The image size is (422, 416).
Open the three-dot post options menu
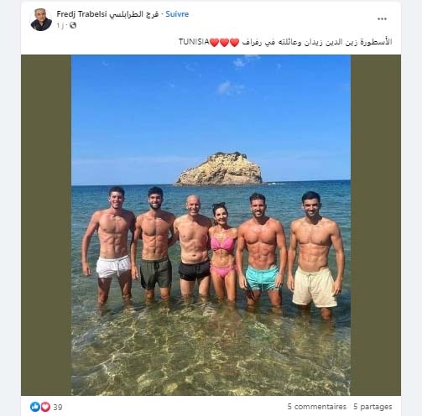382,19
